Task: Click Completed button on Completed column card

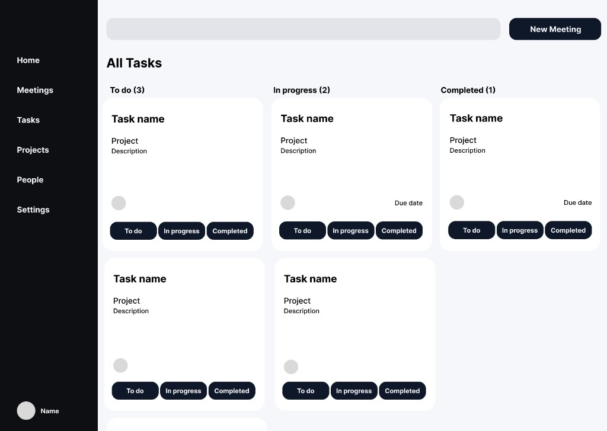Action: point(568,230)
